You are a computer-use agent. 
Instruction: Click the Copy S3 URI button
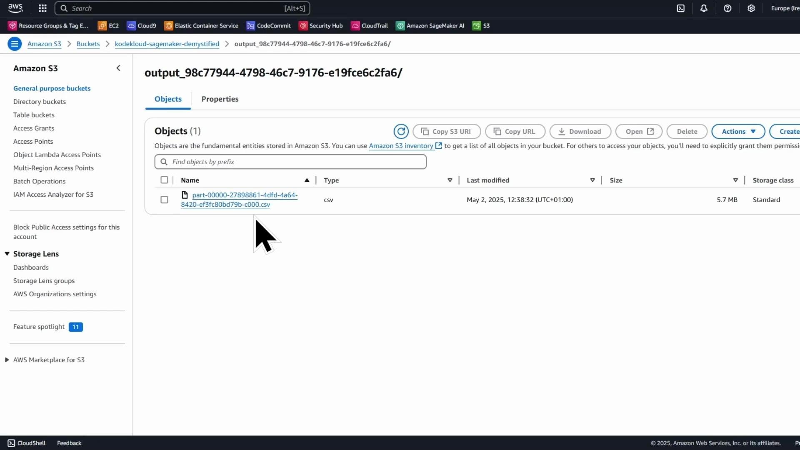point(447,131)
